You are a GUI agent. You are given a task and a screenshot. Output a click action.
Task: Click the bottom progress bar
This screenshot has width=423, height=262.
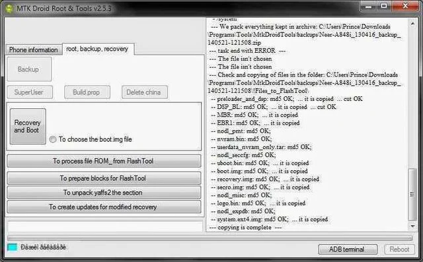pyautogui.click(x=210, y=238)
